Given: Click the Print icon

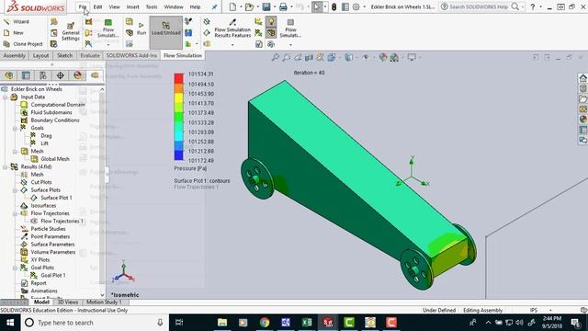Looking at the screenshot, I should point(283,6).
